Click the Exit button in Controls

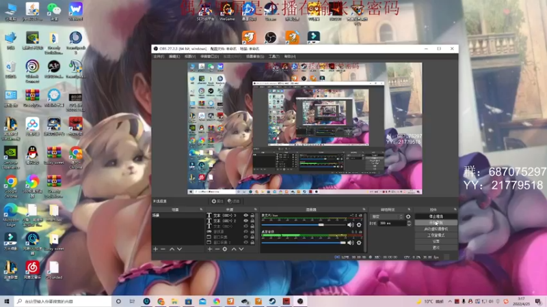436,248
